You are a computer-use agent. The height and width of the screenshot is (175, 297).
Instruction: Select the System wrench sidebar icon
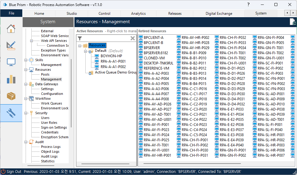coord(11,113)
